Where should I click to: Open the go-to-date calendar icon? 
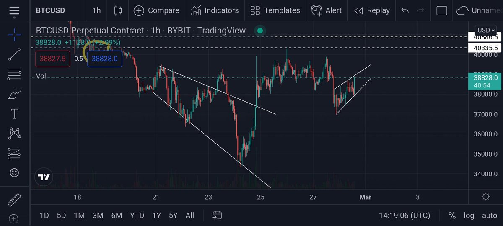click(x=217, y=216)
